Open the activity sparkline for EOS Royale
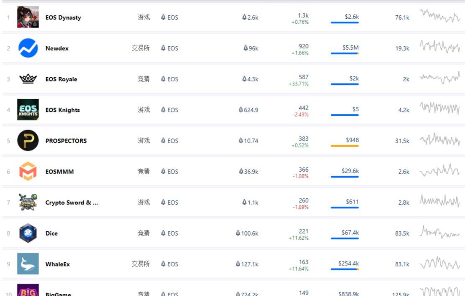 [x=439, y=78]
